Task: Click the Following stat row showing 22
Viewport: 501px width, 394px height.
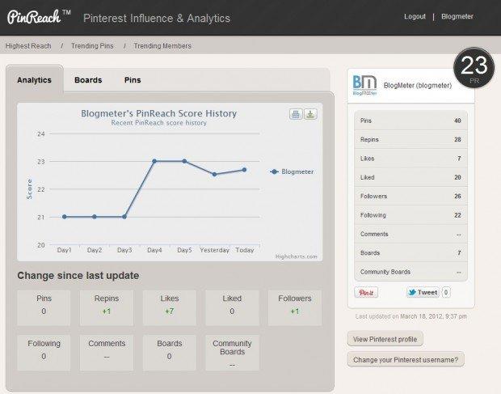Action: [x=410, y=215]
